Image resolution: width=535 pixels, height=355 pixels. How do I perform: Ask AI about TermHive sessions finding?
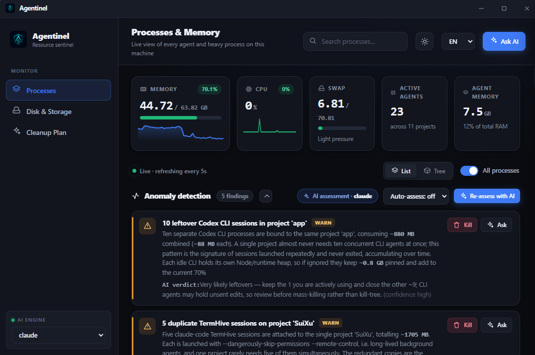[x=497, y=325]
